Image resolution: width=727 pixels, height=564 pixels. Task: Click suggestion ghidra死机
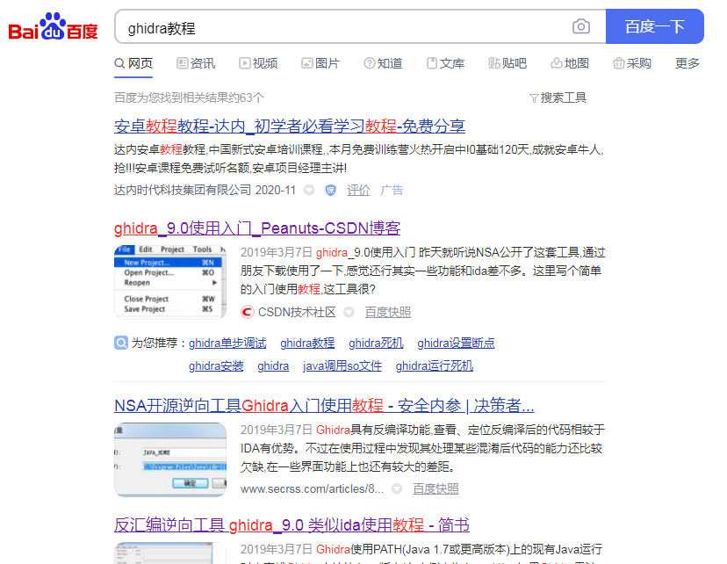pos(376,343)
